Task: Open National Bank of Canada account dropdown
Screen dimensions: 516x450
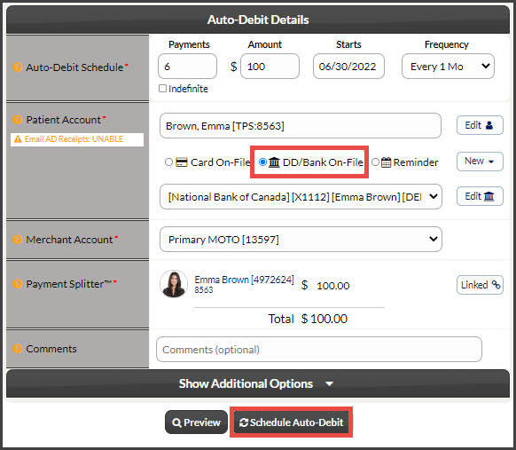Action: pos(301,197)
